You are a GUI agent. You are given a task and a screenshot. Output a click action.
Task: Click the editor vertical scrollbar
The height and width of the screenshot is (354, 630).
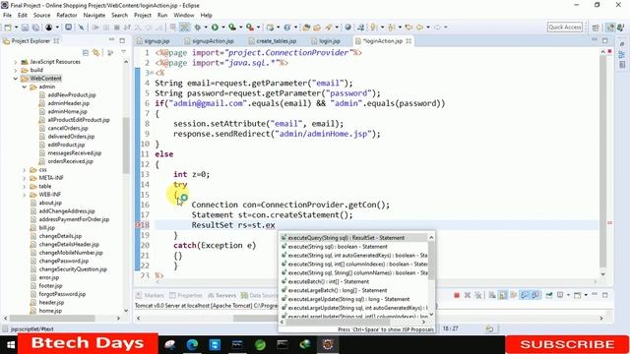602,162
